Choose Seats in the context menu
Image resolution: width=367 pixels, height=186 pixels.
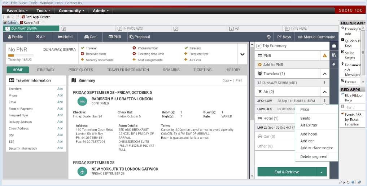(x=305, y=118)
